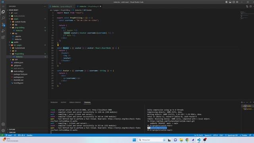Toggle primary side bar layout icon

pos(227,2)
